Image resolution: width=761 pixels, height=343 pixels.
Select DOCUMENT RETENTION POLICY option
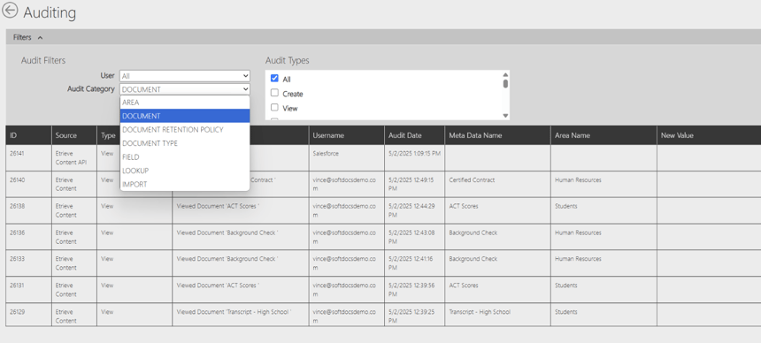[185, 130]
